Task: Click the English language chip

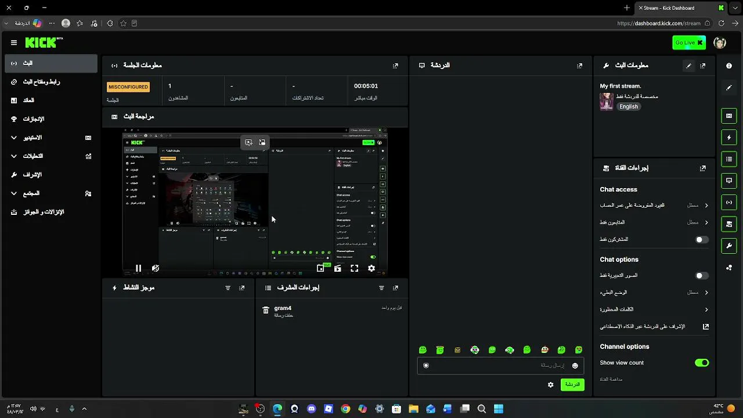Action: click(x=628, y=107)
